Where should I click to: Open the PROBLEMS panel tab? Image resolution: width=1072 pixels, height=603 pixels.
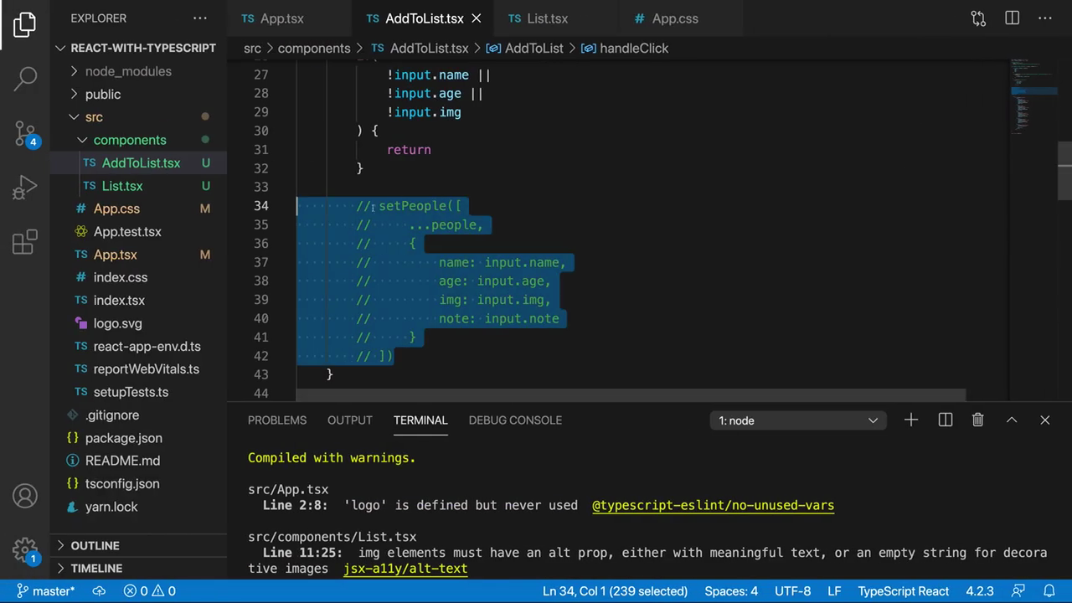pyautogui.click(x=277, y=420)
